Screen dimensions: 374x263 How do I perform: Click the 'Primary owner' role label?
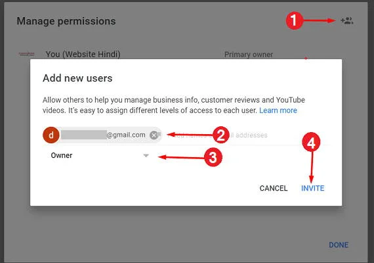pyautogui.click(x=249, y=55)
